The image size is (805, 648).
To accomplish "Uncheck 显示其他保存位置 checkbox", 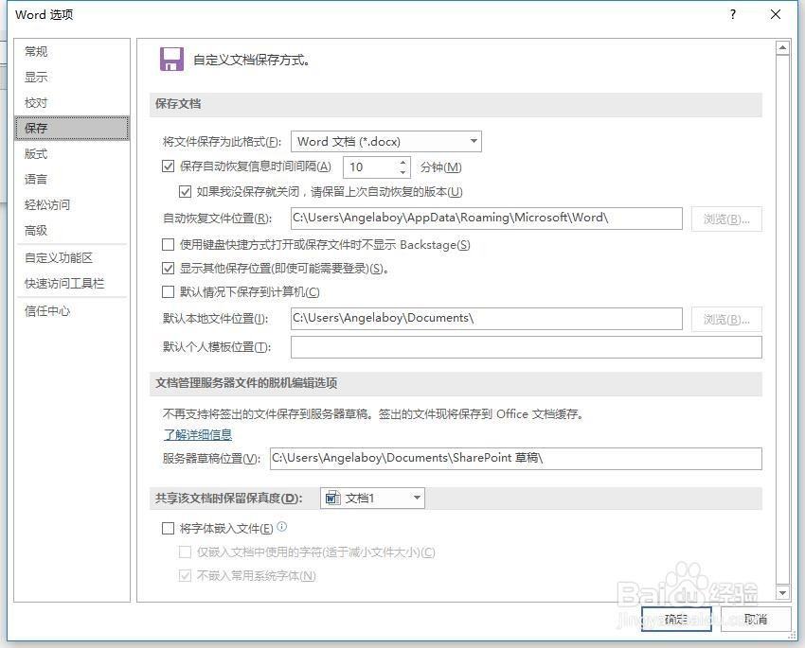I will tap(168, 268).
